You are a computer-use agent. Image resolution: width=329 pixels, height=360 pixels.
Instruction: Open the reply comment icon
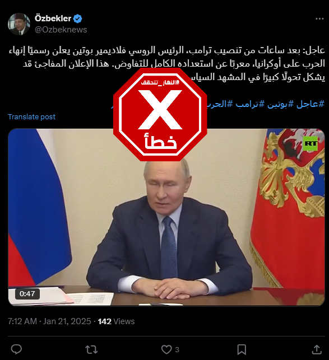[16, 349]
